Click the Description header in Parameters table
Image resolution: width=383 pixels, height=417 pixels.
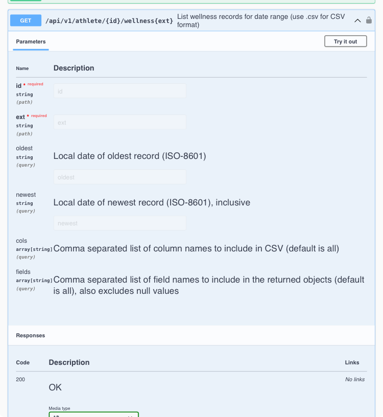pos(74,68)
